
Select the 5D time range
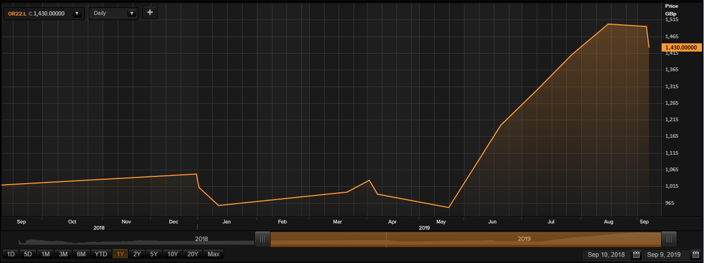[x=28, y=254]
